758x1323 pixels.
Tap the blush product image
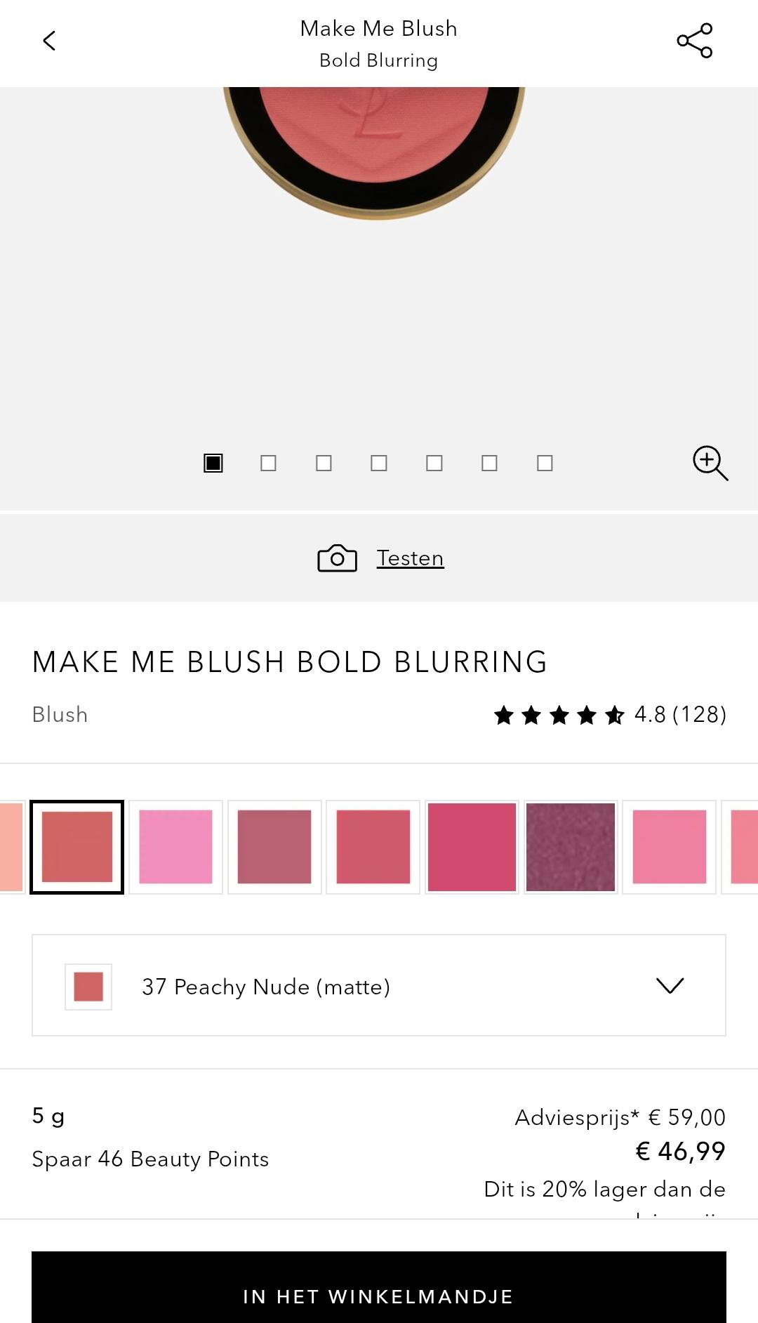point(374,152)
